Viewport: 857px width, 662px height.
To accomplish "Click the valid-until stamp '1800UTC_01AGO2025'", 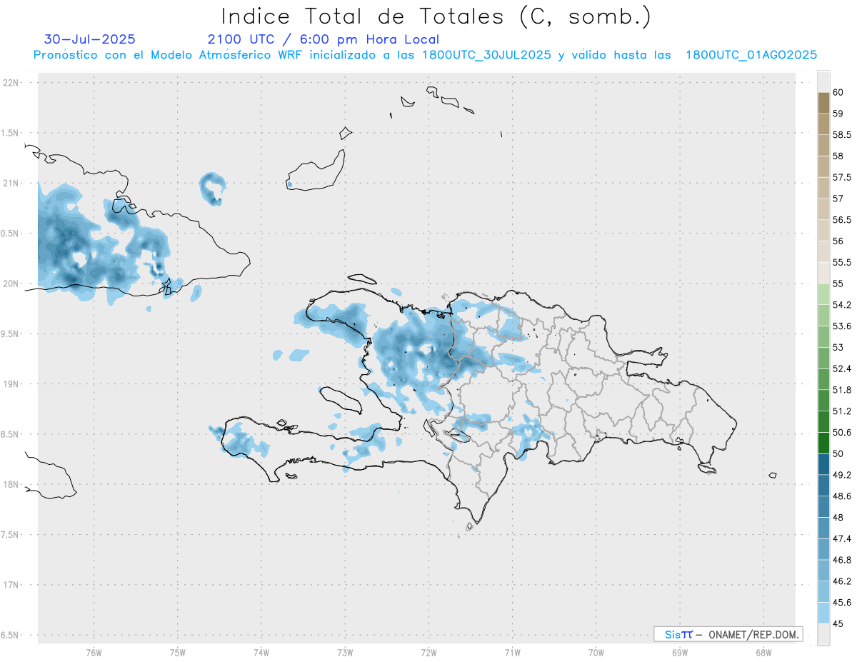I will click(x=751, y=55).
